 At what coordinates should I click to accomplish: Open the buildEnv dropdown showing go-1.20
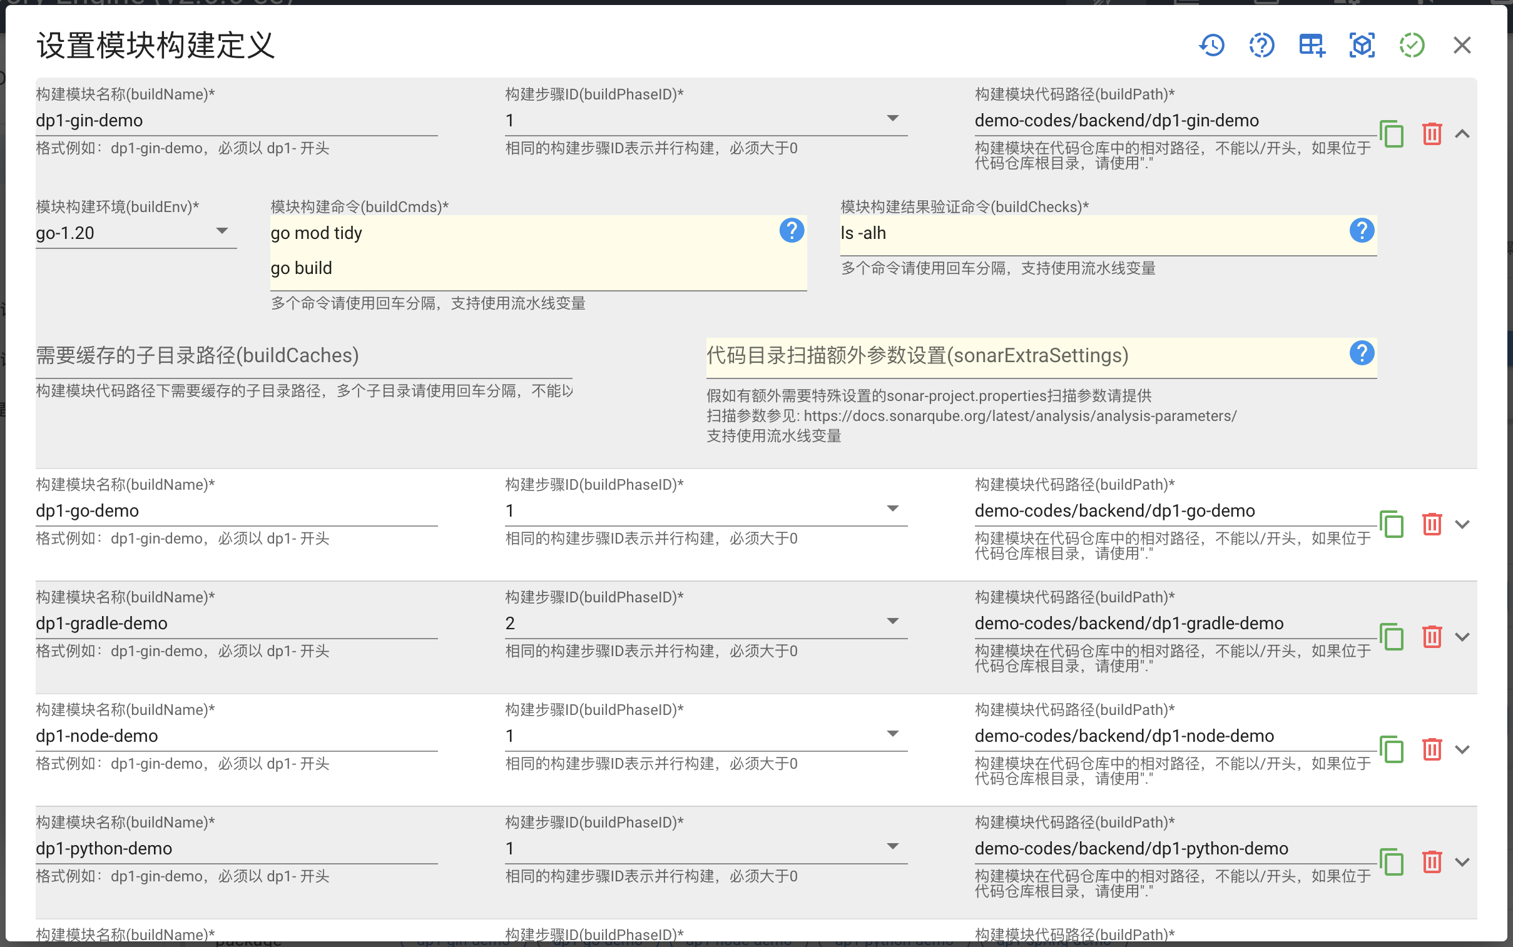(222, 230)
